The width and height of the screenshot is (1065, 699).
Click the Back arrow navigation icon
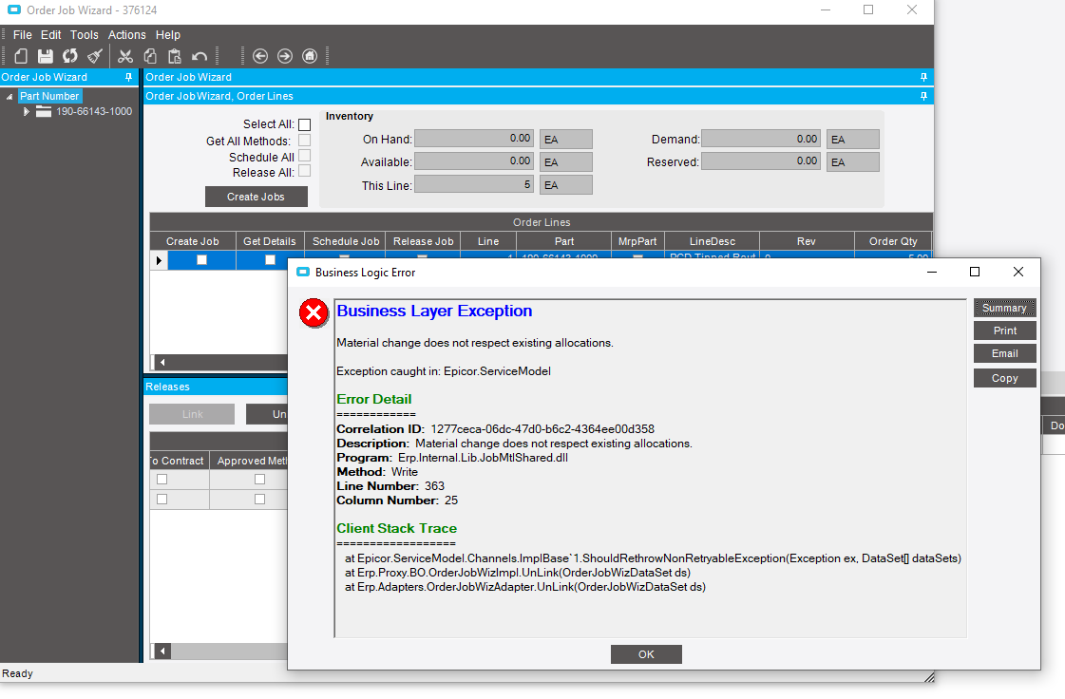[260, 56]
